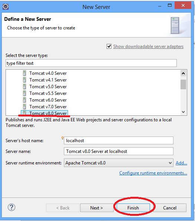Click the Next > button

pyautogui.click(x=97, y=208)
